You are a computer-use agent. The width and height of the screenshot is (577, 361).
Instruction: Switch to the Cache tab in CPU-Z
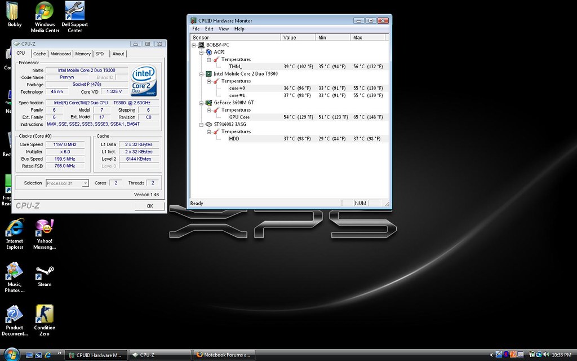coord(39,54)
